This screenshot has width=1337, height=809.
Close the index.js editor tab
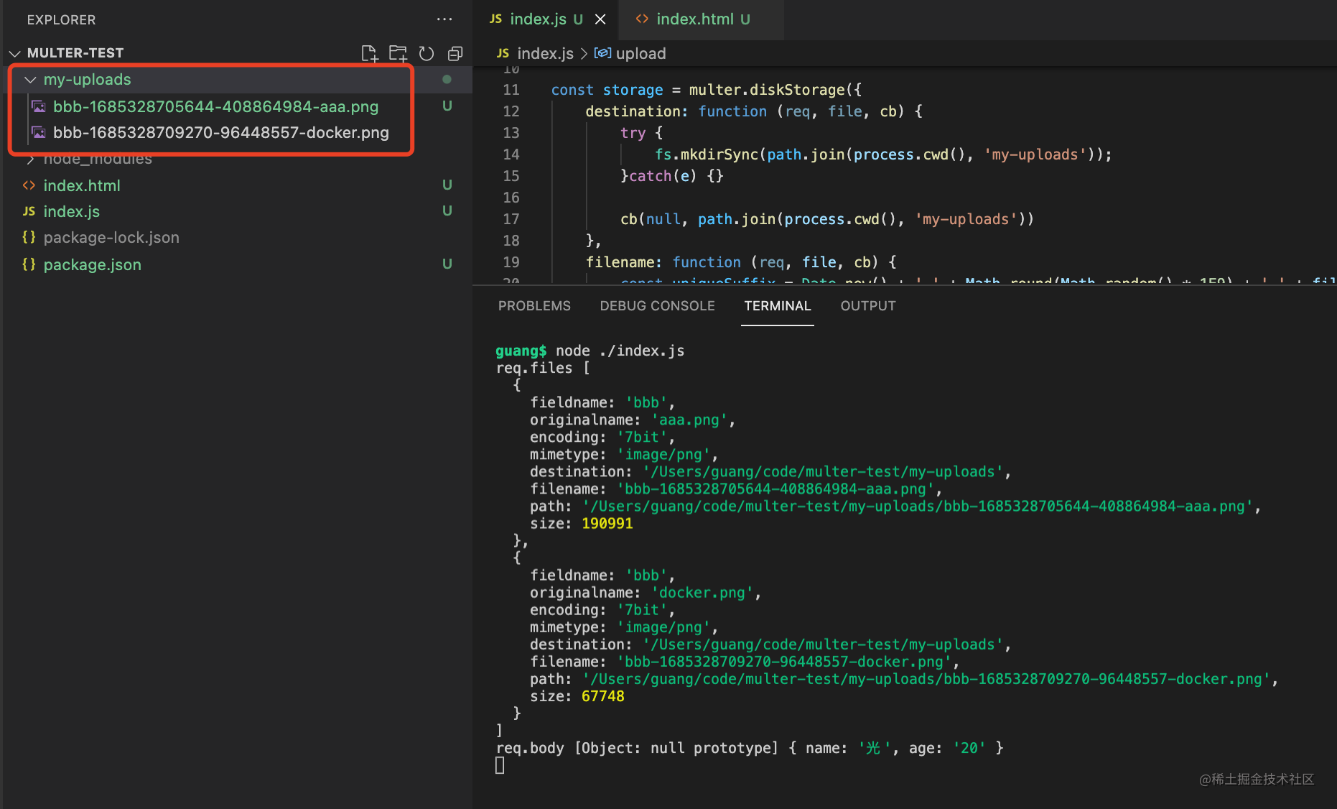(600, 19)
